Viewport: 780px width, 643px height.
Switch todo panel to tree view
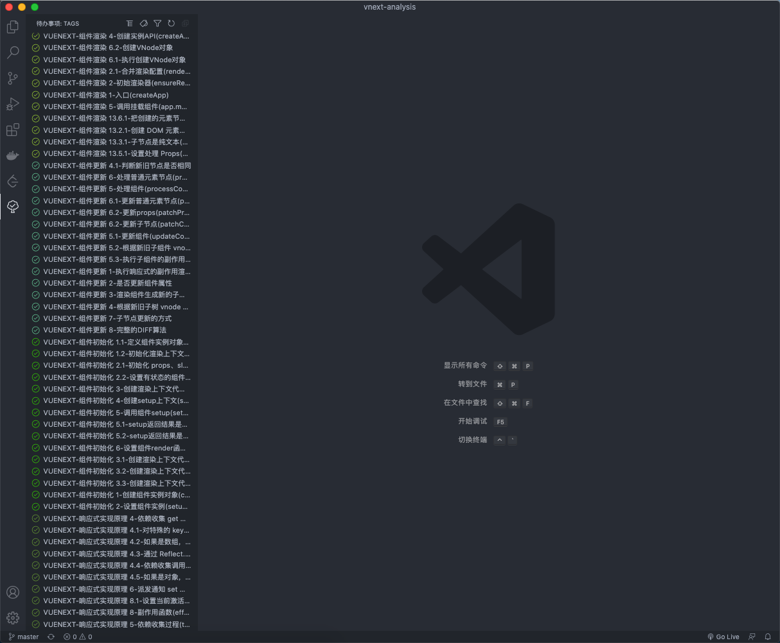tap(130, 23)
